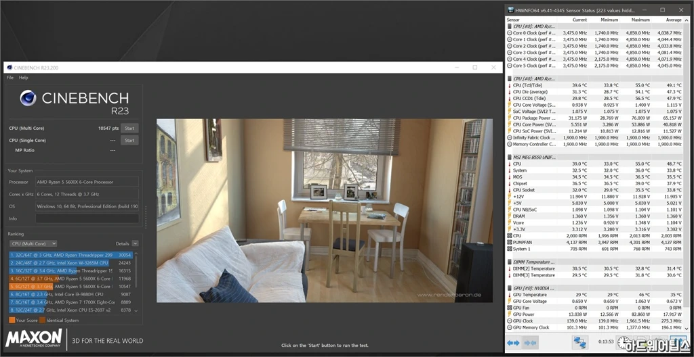694x357 pixels.
Task: Select ranking row 3 Threadripper 16315
Action: click(70, 271)
